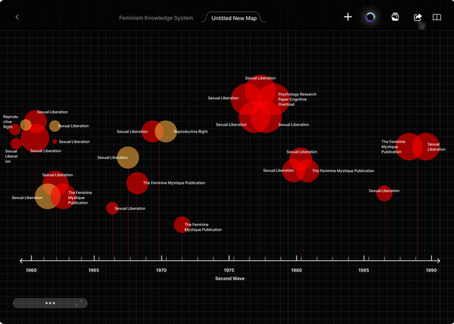Select the tiny red dot beside Sexual Liberation label

click(55, 142)
